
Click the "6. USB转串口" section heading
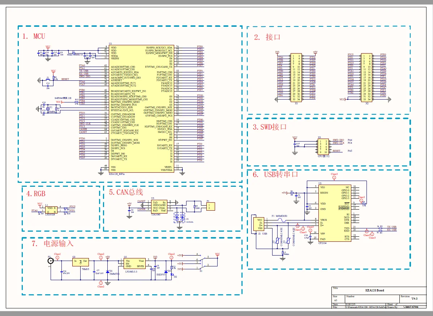pyautogui.click(x=275, y=174)
